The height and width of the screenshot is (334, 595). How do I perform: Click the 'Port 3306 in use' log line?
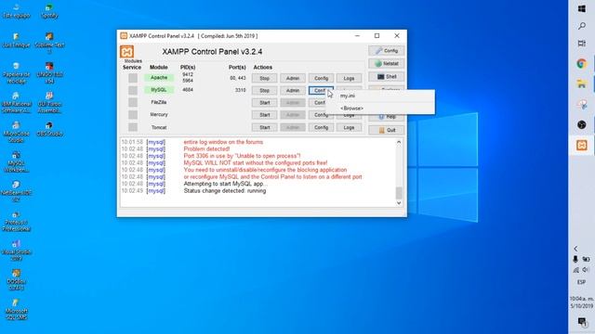pos(242,156)
